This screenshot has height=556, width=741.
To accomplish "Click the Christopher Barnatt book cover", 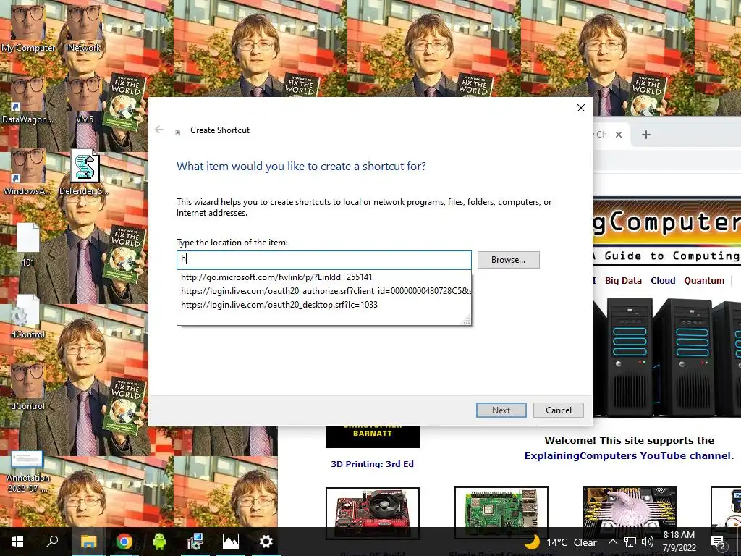I will (x=373, y=437).
